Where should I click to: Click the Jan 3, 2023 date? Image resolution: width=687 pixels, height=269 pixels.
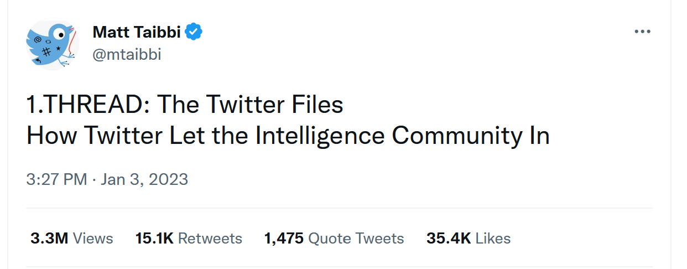pyautogui.click(x=144, y=179)
